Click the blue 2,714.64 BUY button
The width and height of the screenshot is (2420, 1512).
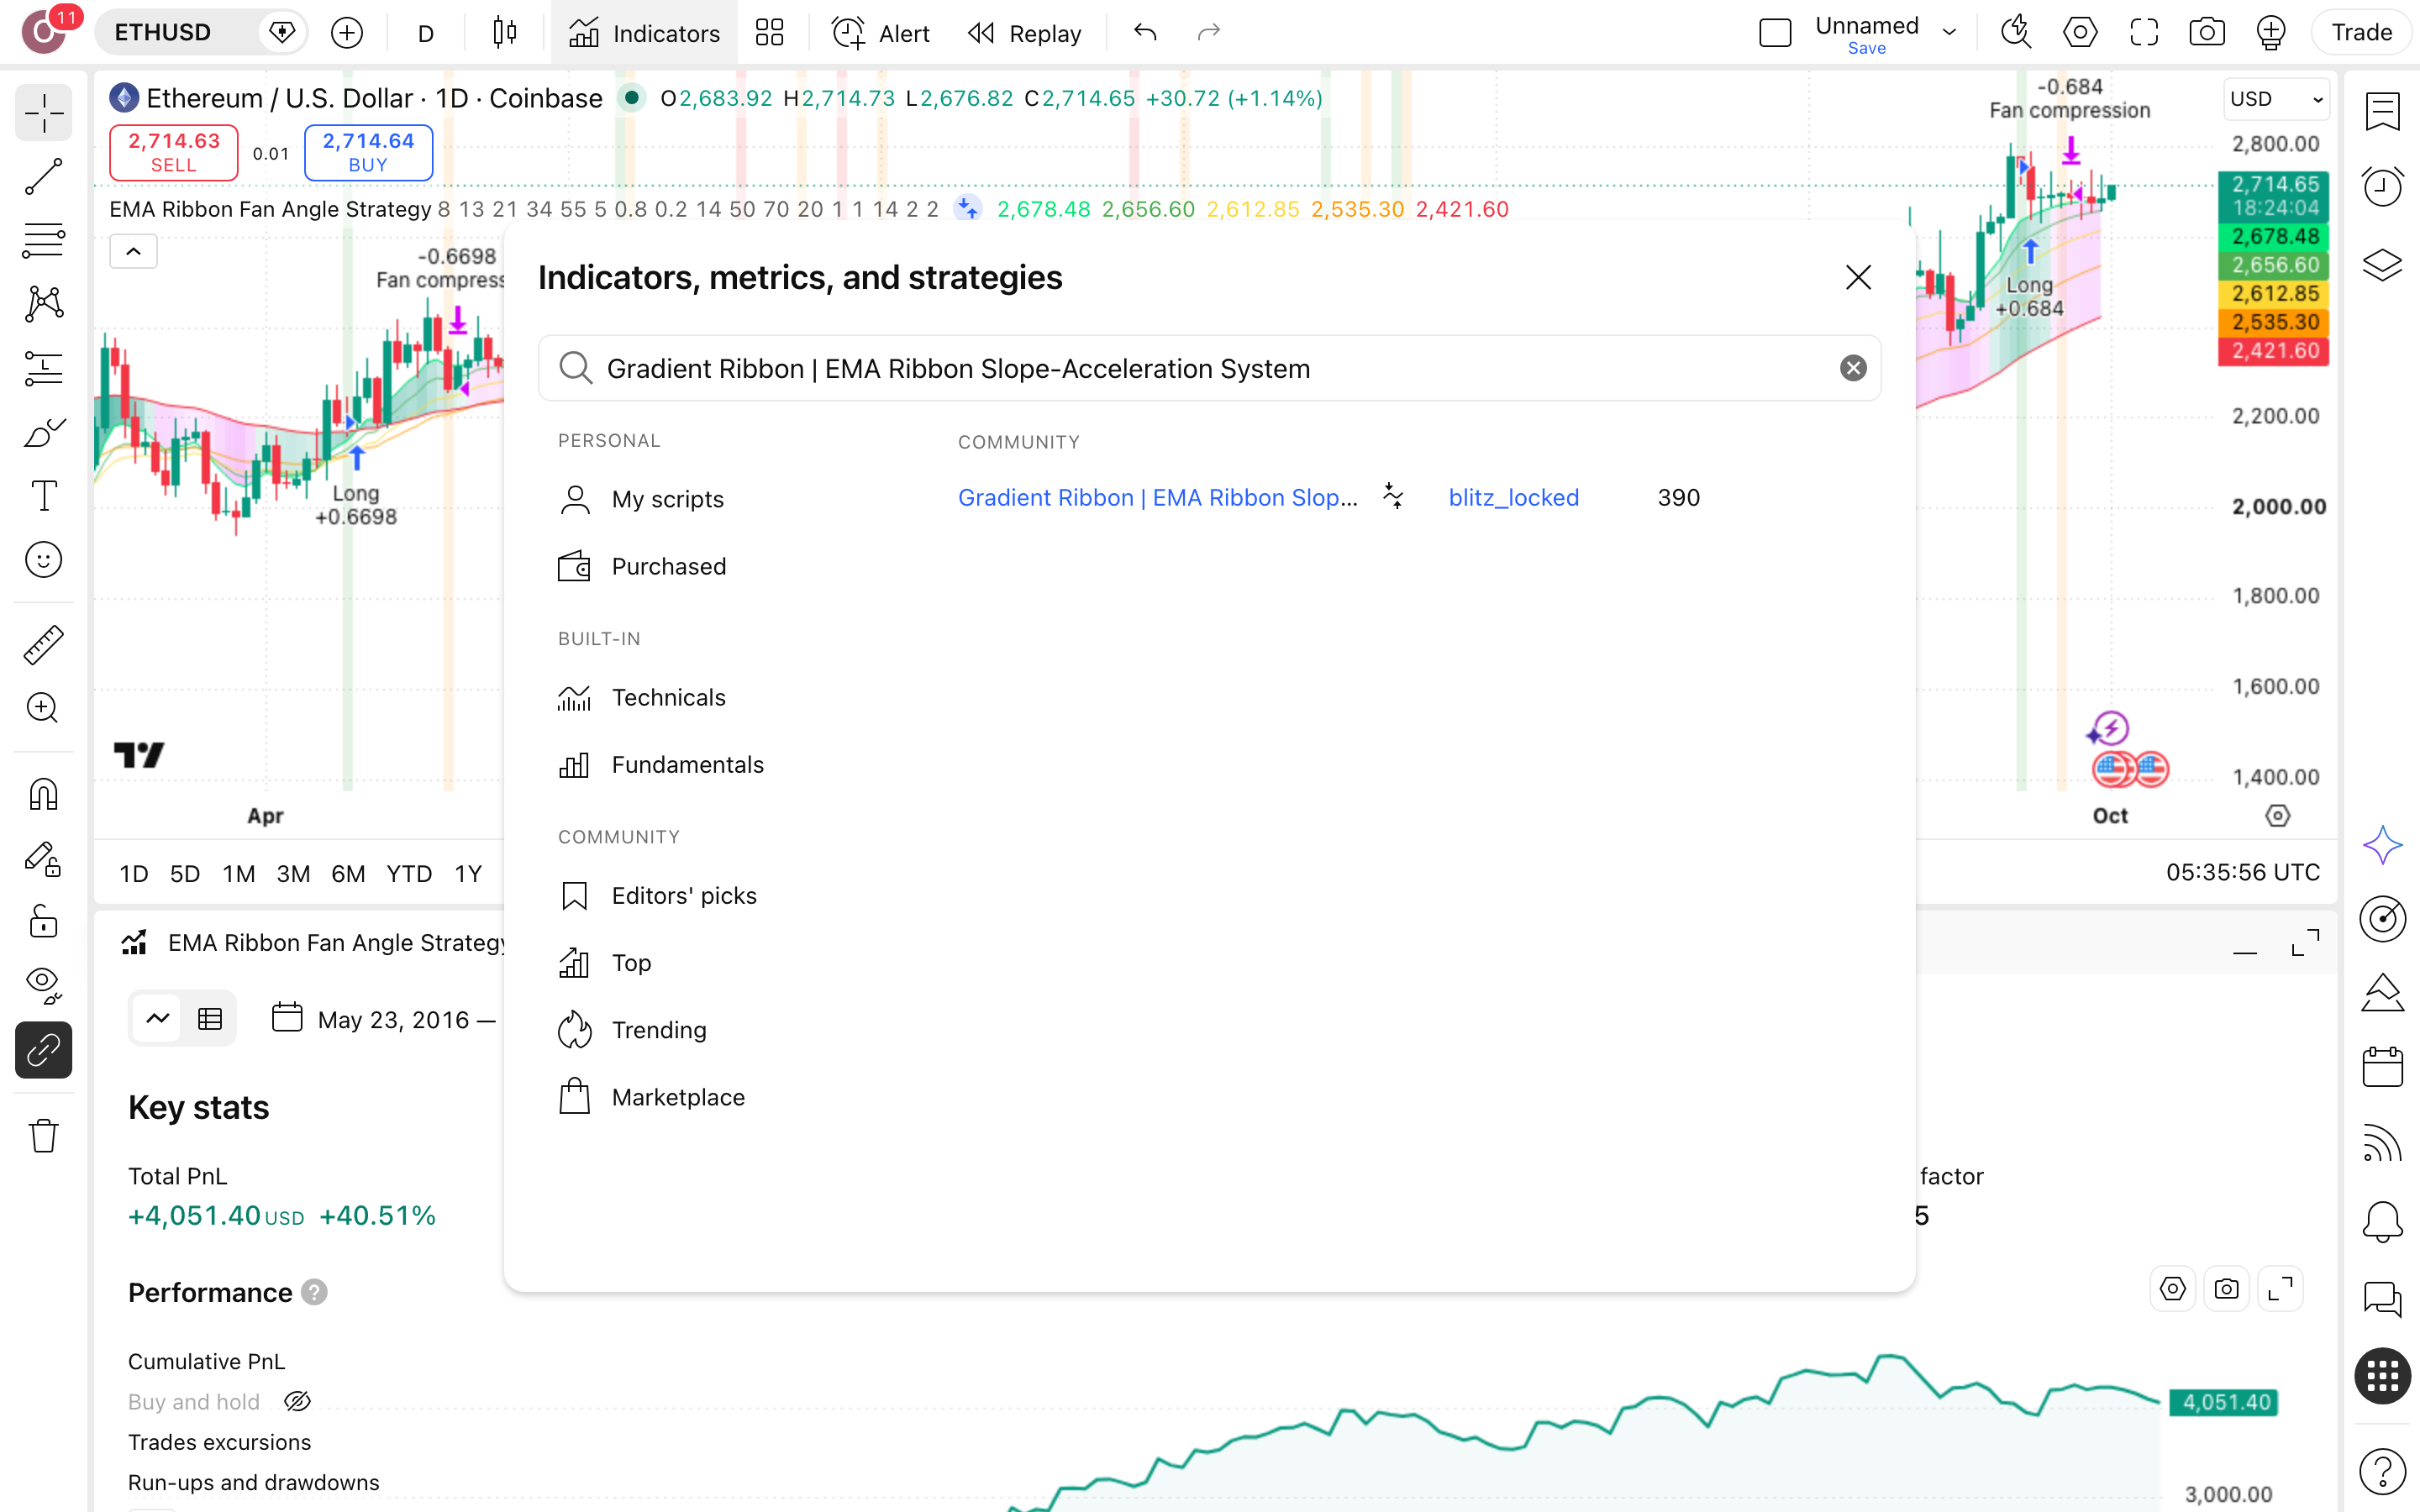pos(368,152)
